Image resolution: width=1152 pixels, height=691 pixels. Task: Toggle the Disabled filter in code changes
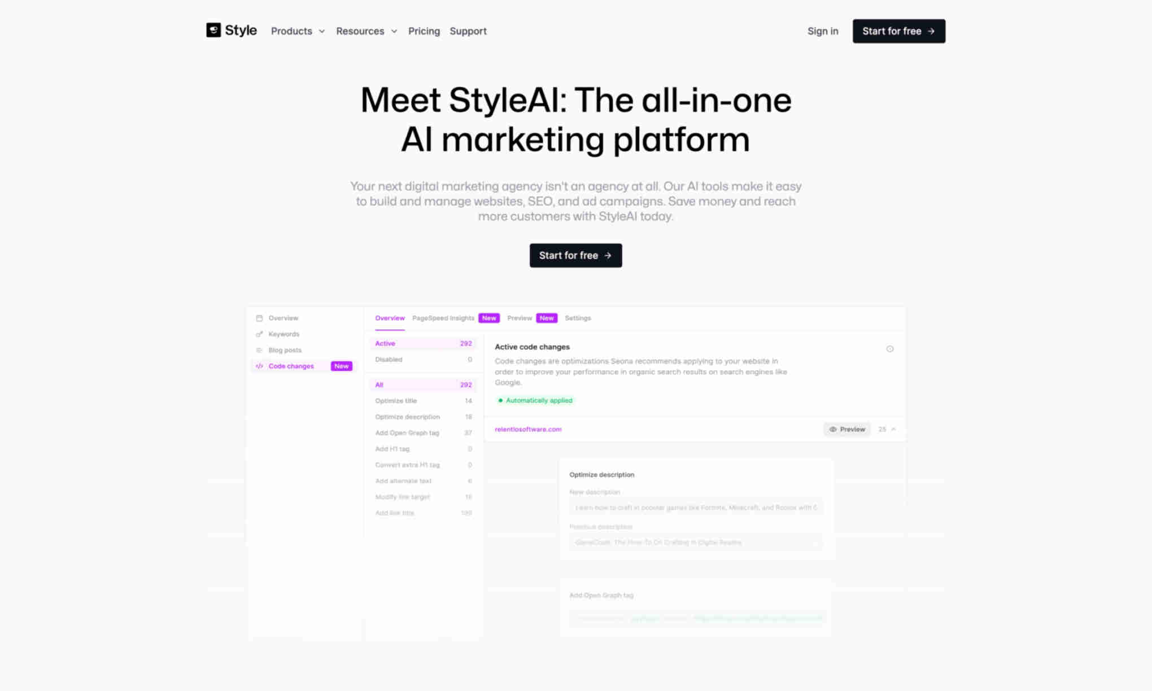pyautogui.click(x=389, y=358)
